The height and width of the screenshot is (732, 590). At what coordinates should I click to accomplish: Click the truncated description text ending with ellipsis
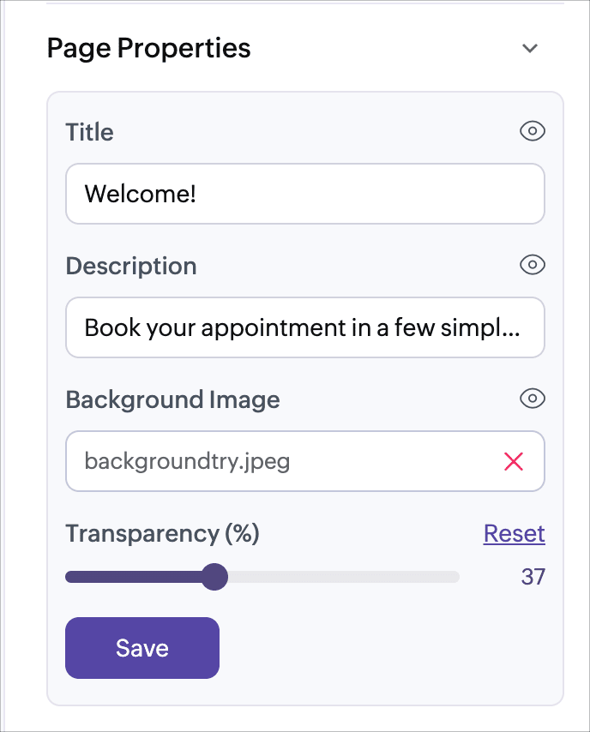[302, 327]
